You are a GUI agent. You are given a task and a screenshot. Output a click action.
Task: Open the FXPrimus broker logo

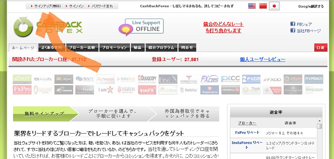coord(314,79)
